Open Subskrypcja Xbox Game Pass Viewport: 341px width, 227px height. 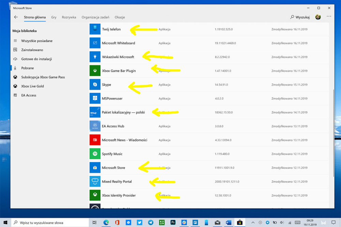tap(43, 77)
